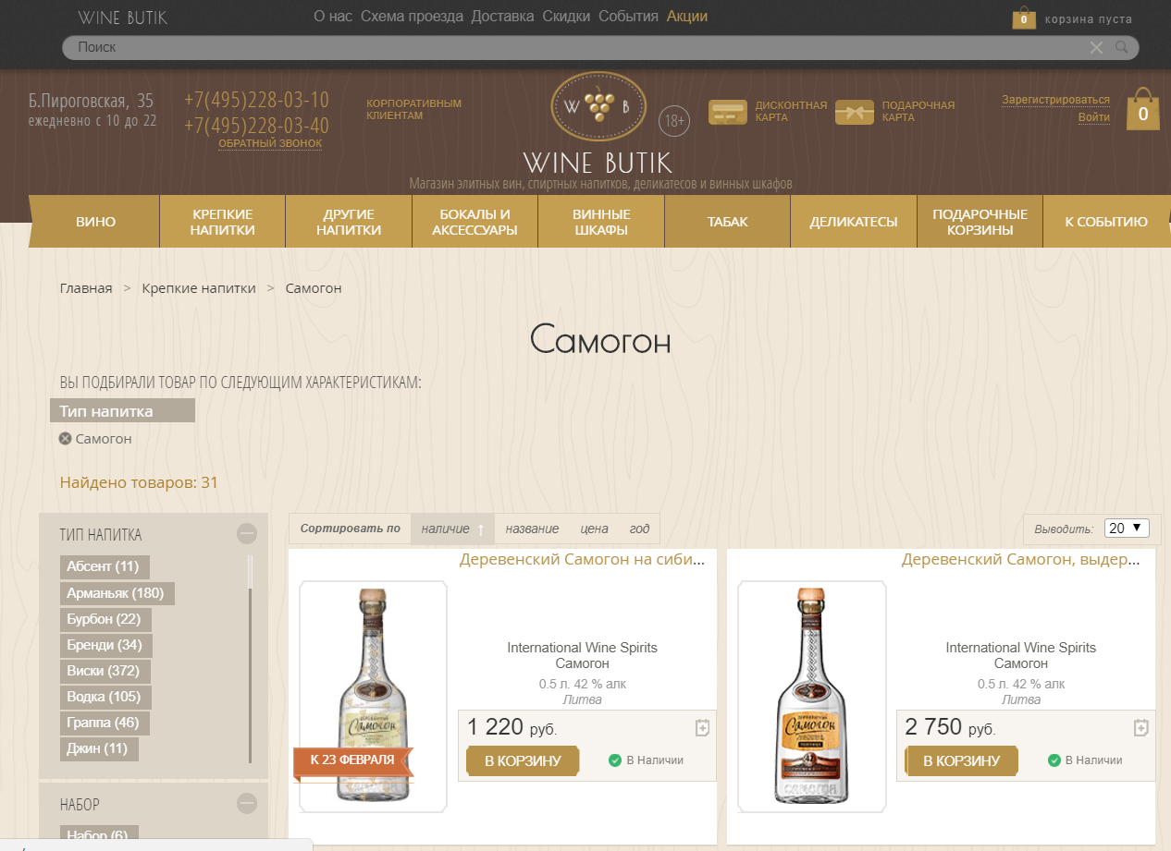Open the Выводить items-per-page dropdown
Screen dimensions: 1171x851
pyautogui.click(x=1128, y=529)
